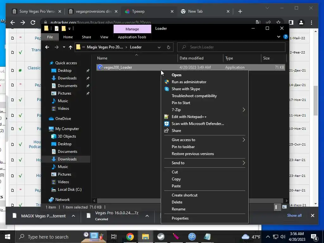Select Edit with Notepad++ entry
324x243 pixels.
[x=189, y=117]
